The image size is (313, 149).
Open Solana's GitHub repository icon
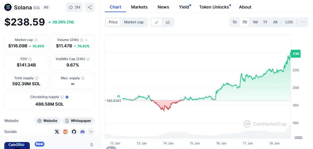[74, 132]
